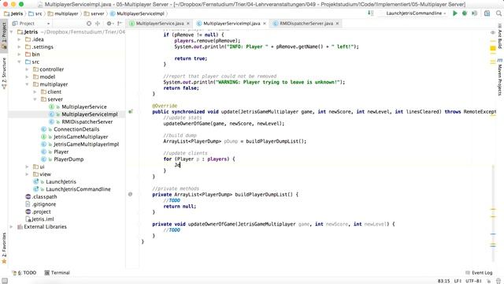Click the Make Project build icon
504x284 pixels.
[371, 13]
